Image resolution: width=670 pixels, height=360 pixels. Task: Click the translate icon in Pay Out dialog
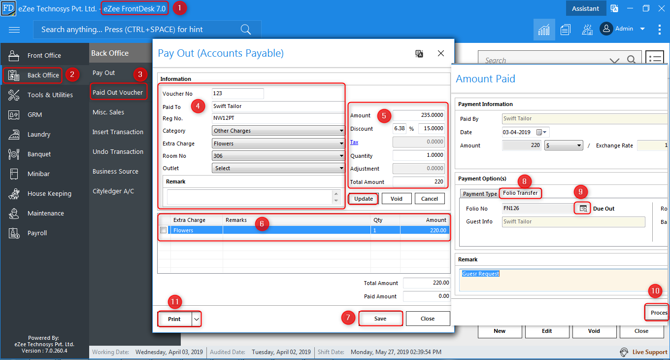pos(419,54)
